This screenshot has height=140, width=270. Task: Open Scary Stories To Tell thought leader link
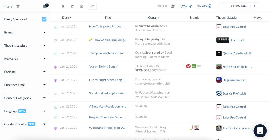coord(237,67)
